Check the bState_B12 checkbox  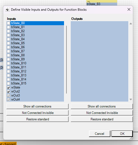(x=8, y=71)
